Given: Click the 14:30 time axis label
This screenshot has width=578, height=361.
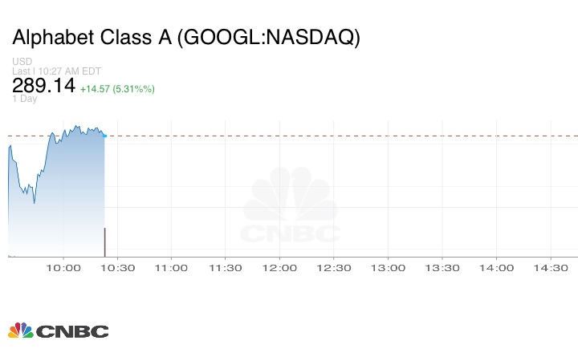Looking at the screenshot, I should [551, 268].
